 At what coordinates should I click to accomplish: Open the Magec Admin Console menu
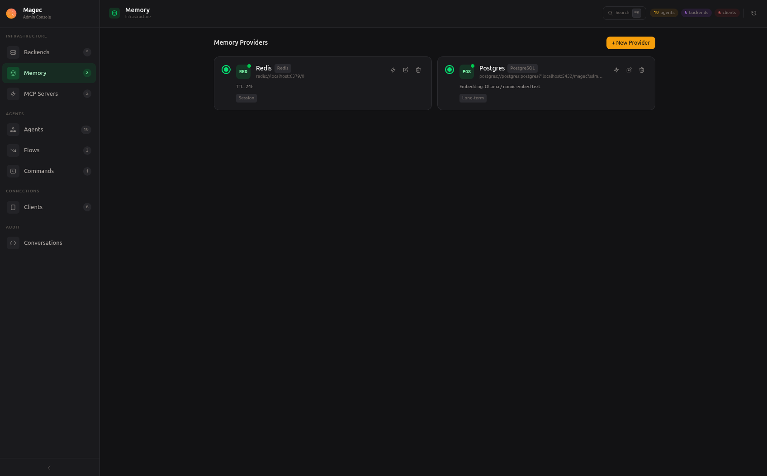point(33,13)
